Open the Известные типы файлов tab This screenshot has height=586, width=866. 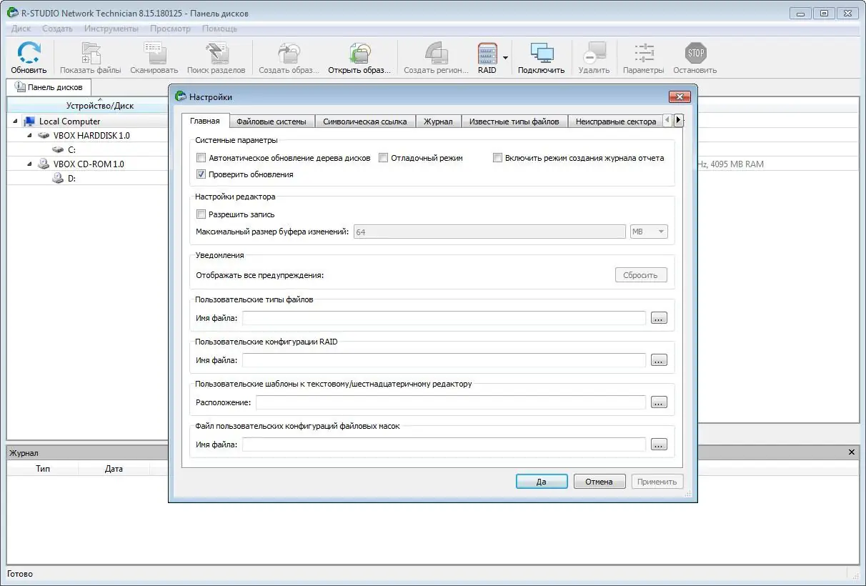(514, 121)
